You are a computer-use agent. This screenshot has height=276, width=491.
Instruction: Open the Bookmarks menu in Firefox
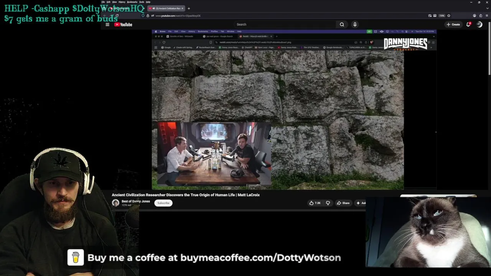pyautogui.click(x=132, y=2)
